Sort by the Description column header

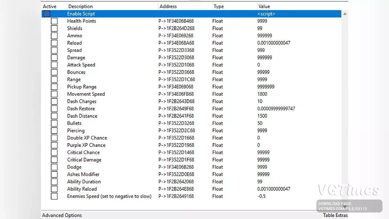point(80,6)
